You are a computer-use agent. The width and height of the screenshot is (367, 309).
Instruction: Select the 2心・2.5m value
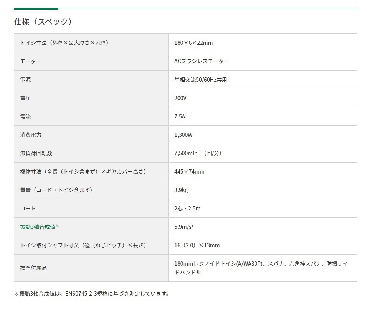(187, 209)
